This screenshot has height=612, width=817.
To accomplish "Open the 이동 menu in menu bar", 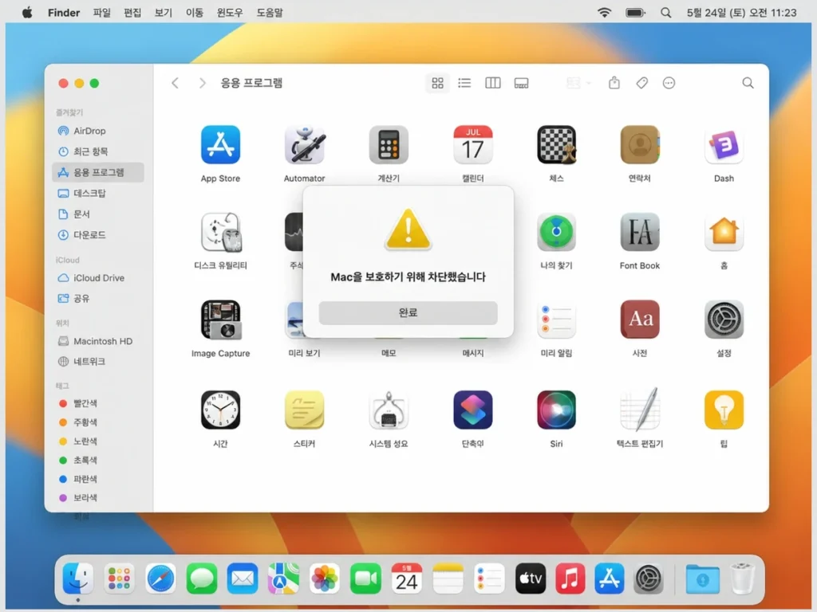I will tap(195, 13).
